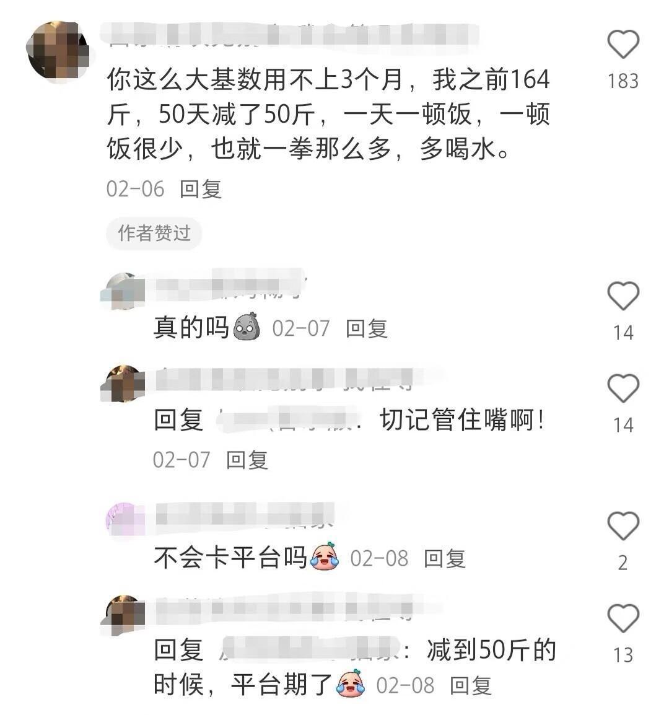Open avatar beside the '真的吗' reply
669x715 pixels.
point(123,291)
